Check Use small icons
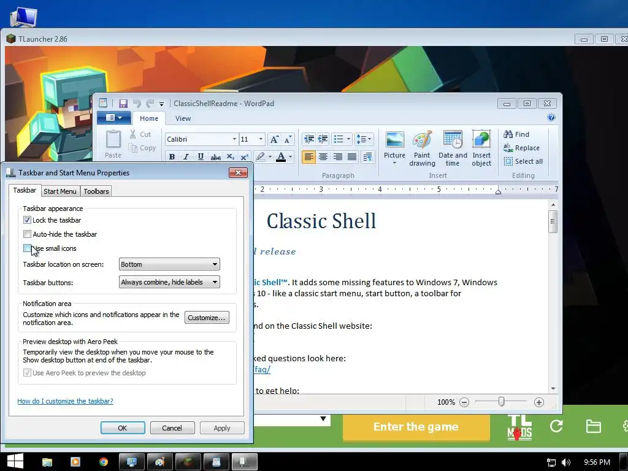This screenshot has height=471, width=628. [27, 248]
